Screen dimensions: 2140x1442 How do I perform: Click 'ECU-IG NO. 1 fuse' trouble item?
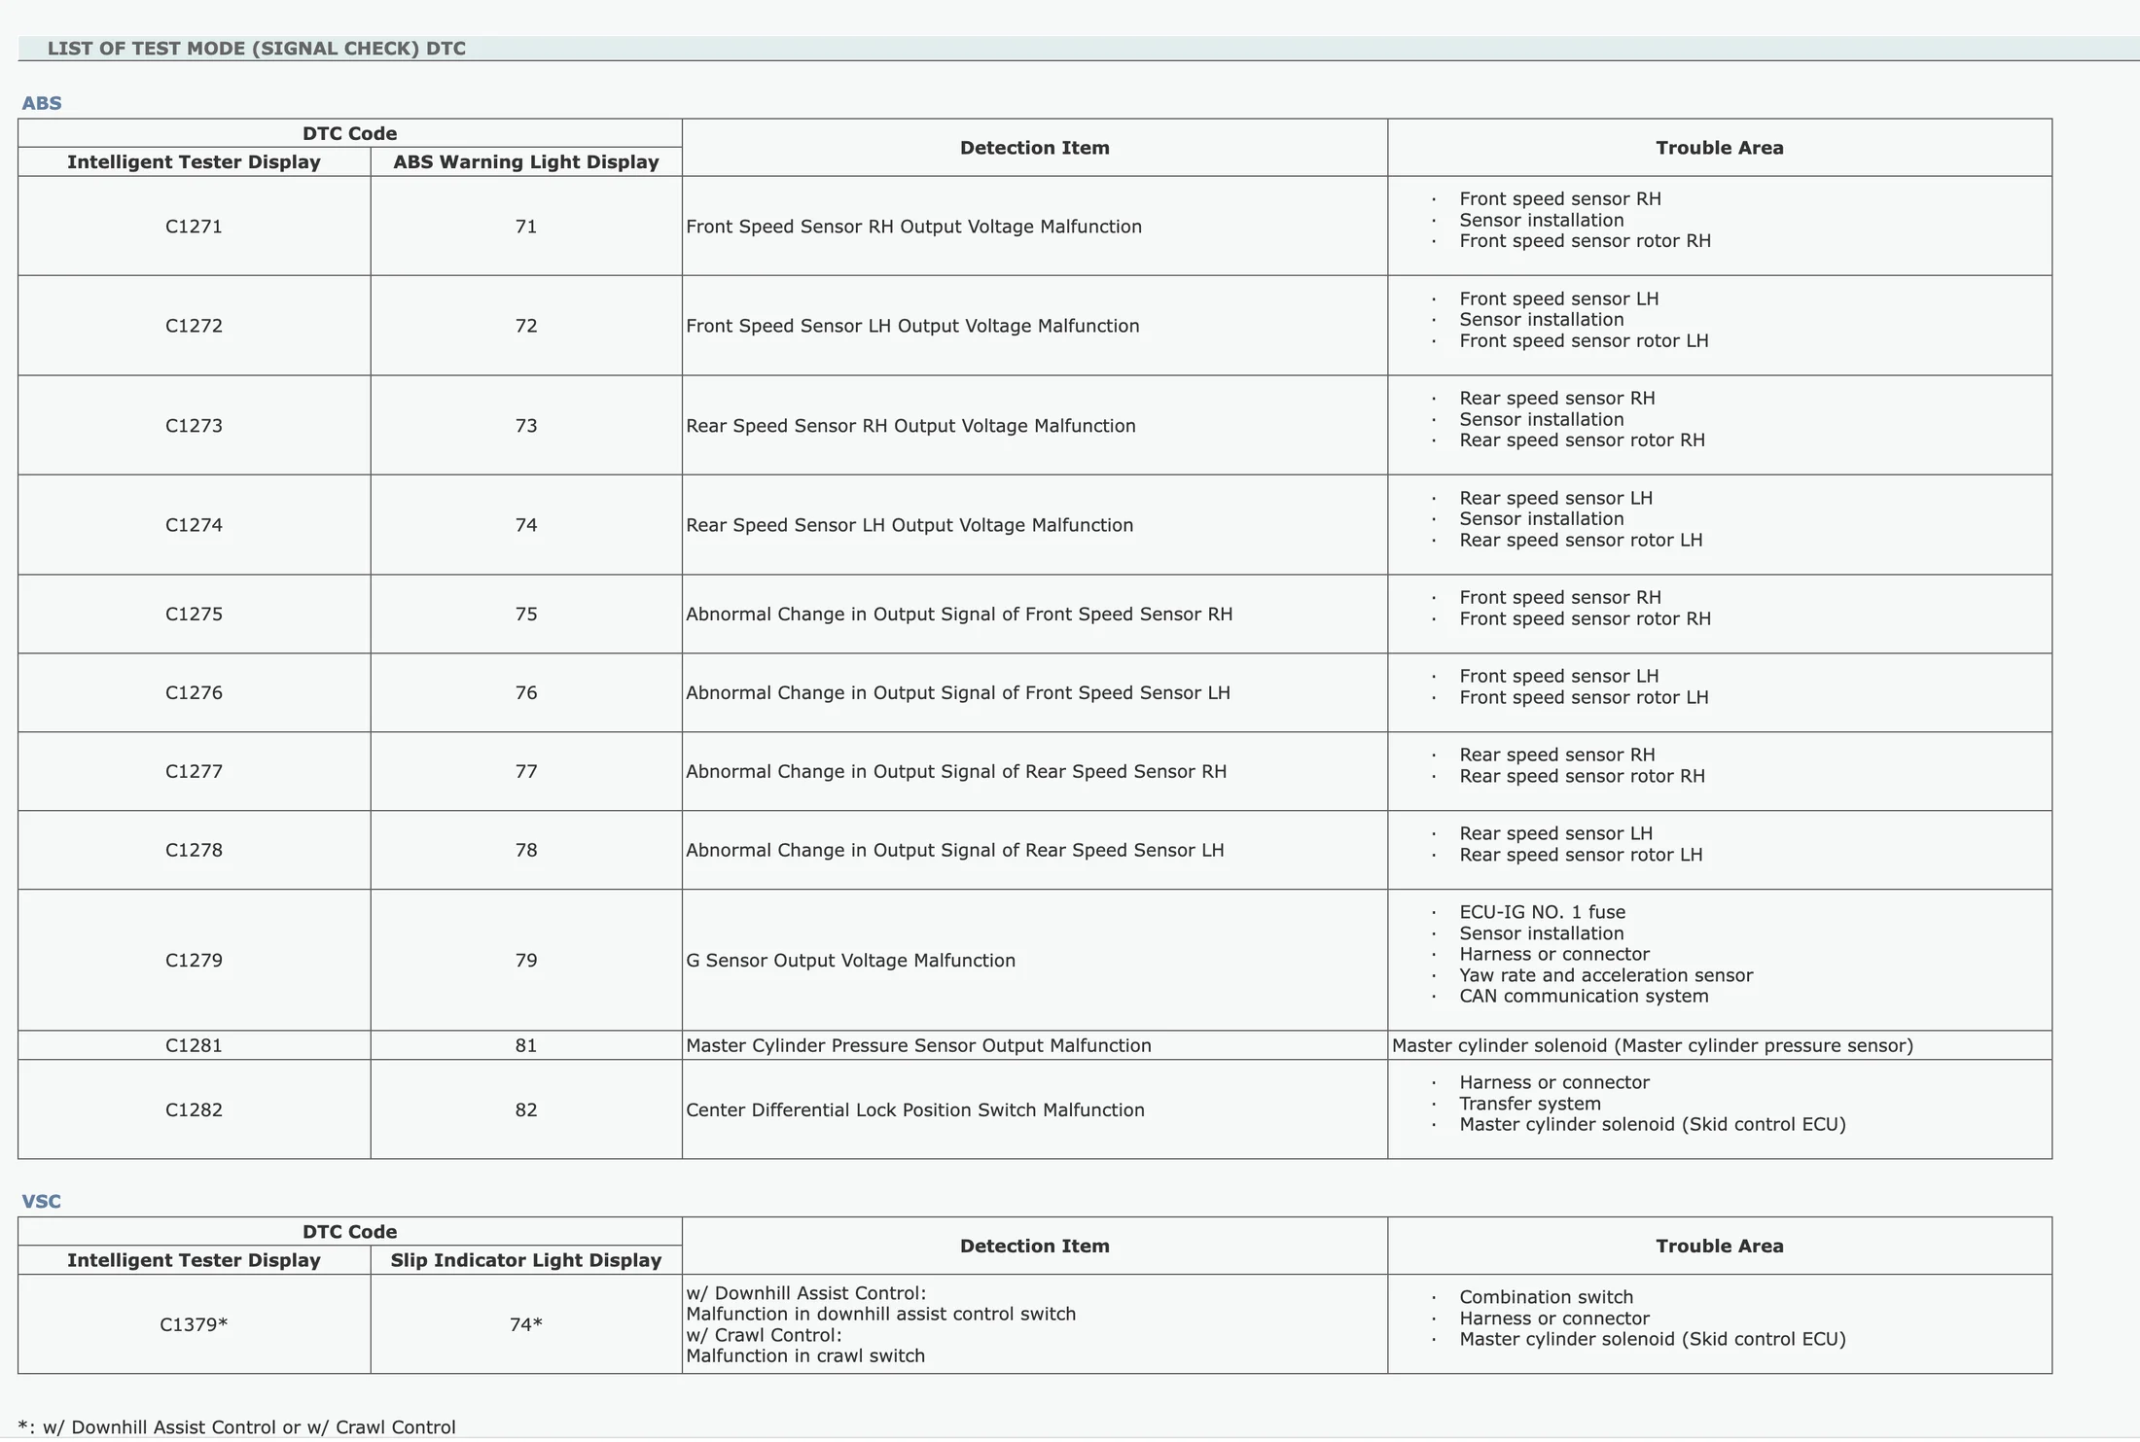[x=1542, y=912]
